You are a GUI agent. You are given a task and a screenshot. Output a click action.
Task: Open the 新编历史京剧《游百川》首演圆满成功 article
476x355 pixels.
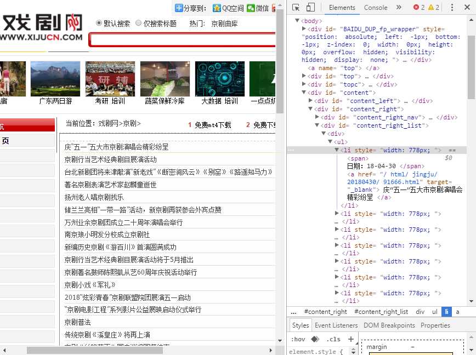click(x=120, y=247)
